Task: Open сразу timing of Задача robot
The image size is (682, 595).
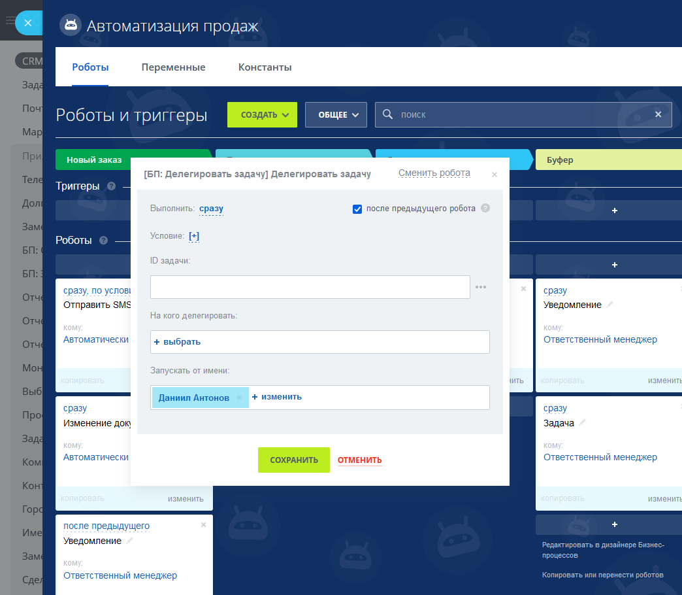Action: pyautogui.click(x=555, y=408)
